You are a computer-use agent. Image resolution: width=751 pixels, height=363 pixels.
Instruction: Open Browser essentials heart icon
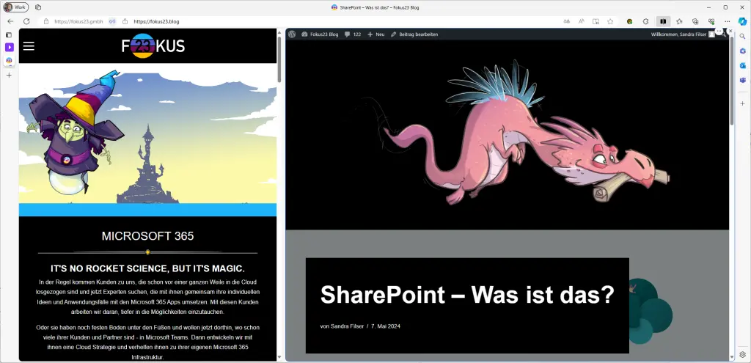tap(711, 21)
